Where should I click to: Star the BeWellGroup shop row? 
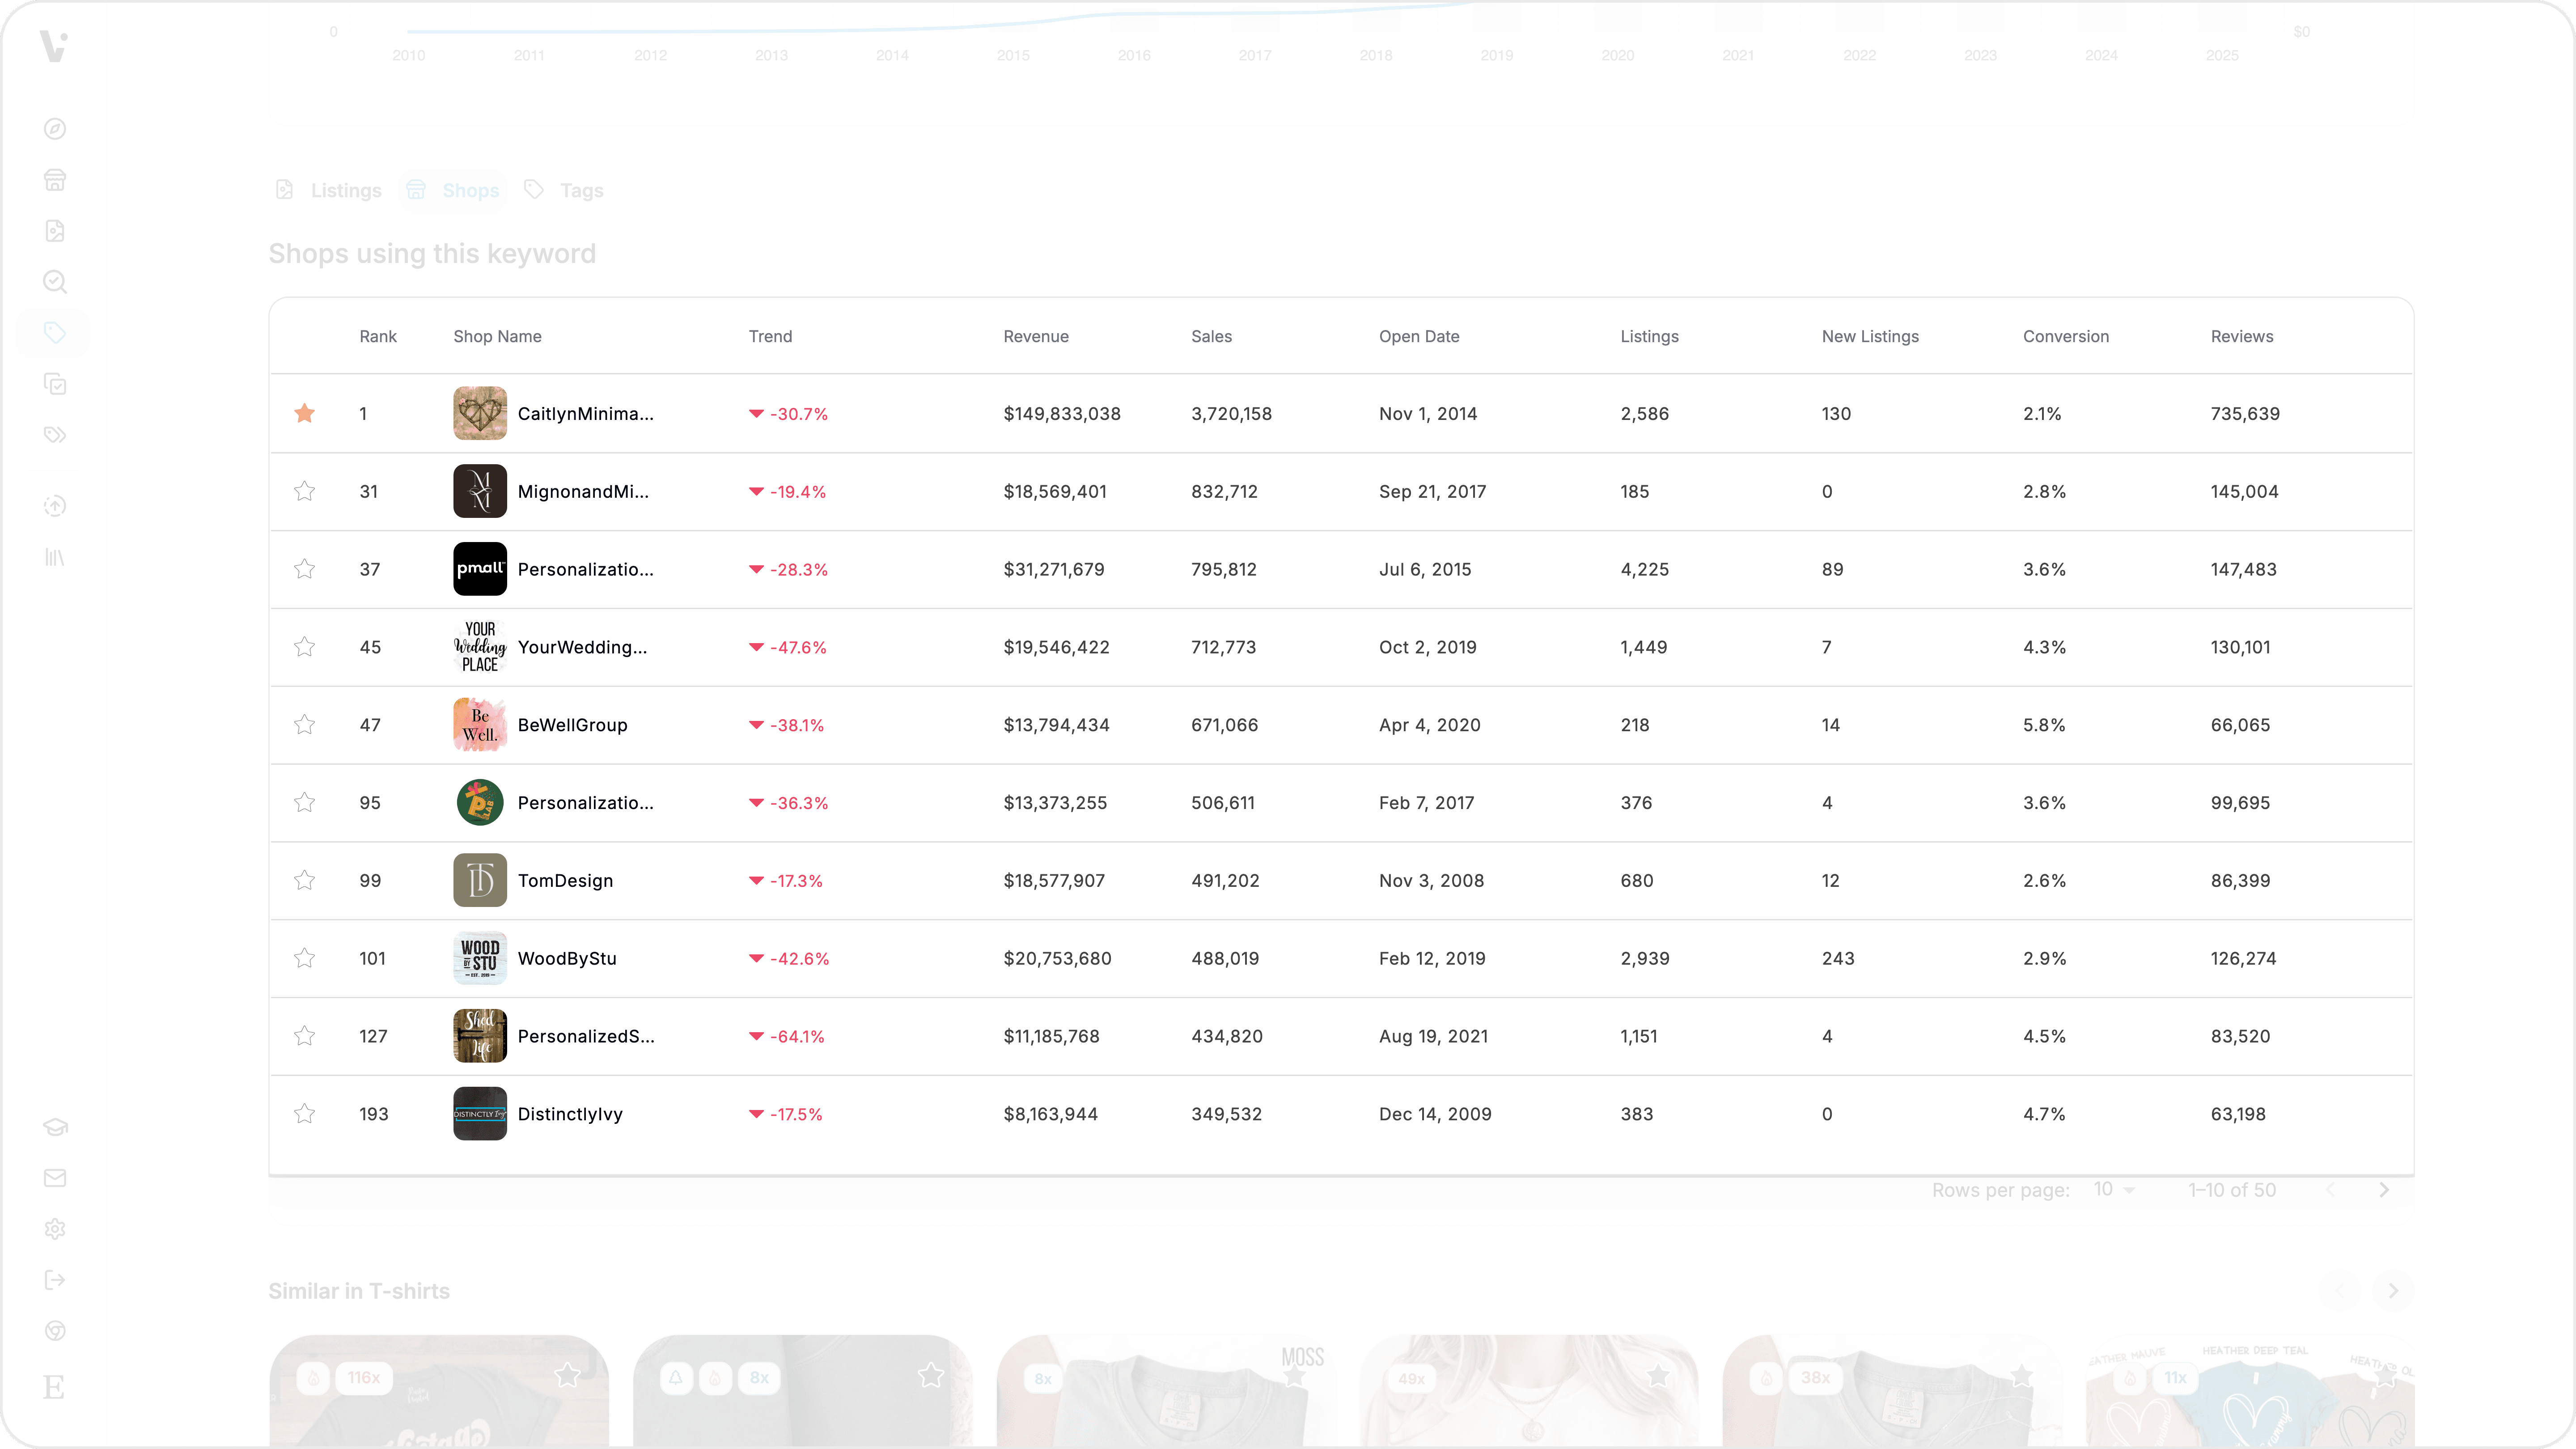pos(305,725)
